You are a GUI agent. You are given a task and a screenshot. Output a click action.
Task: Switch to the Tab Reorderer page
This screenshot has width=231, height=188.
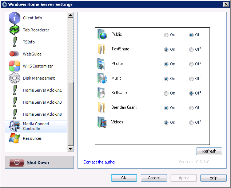(36, 30)
